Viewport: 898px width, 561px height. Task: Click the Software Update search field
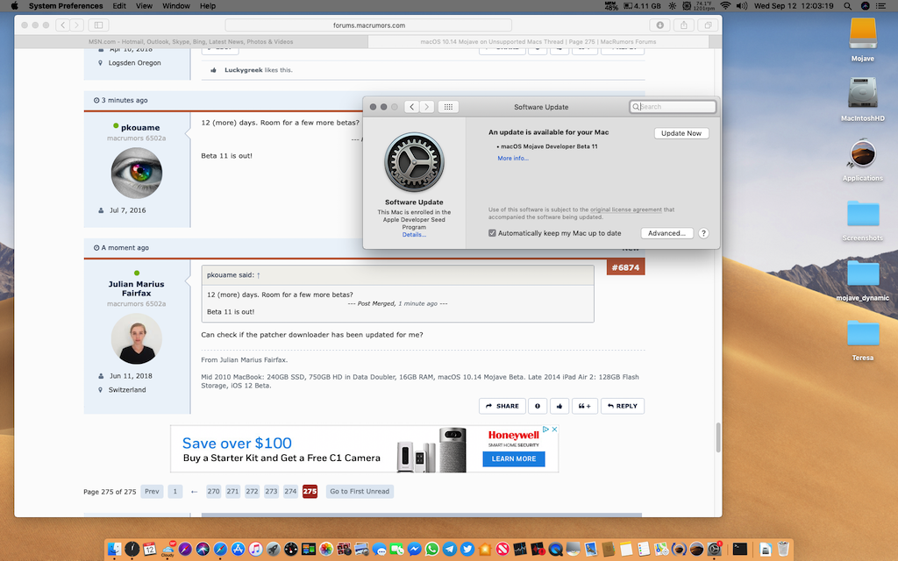[673, 106]
